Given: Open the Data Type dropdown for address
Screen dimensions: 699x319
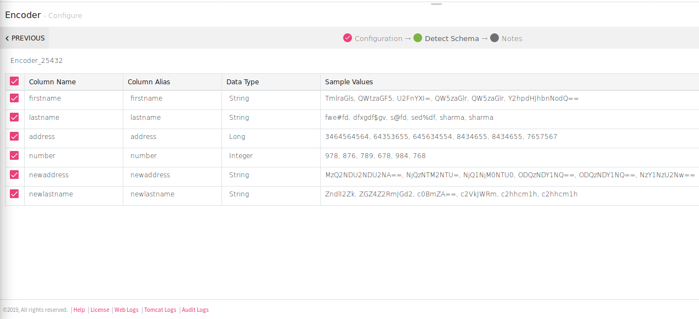Looking at the screenshot, I should [x=270, y=137].
